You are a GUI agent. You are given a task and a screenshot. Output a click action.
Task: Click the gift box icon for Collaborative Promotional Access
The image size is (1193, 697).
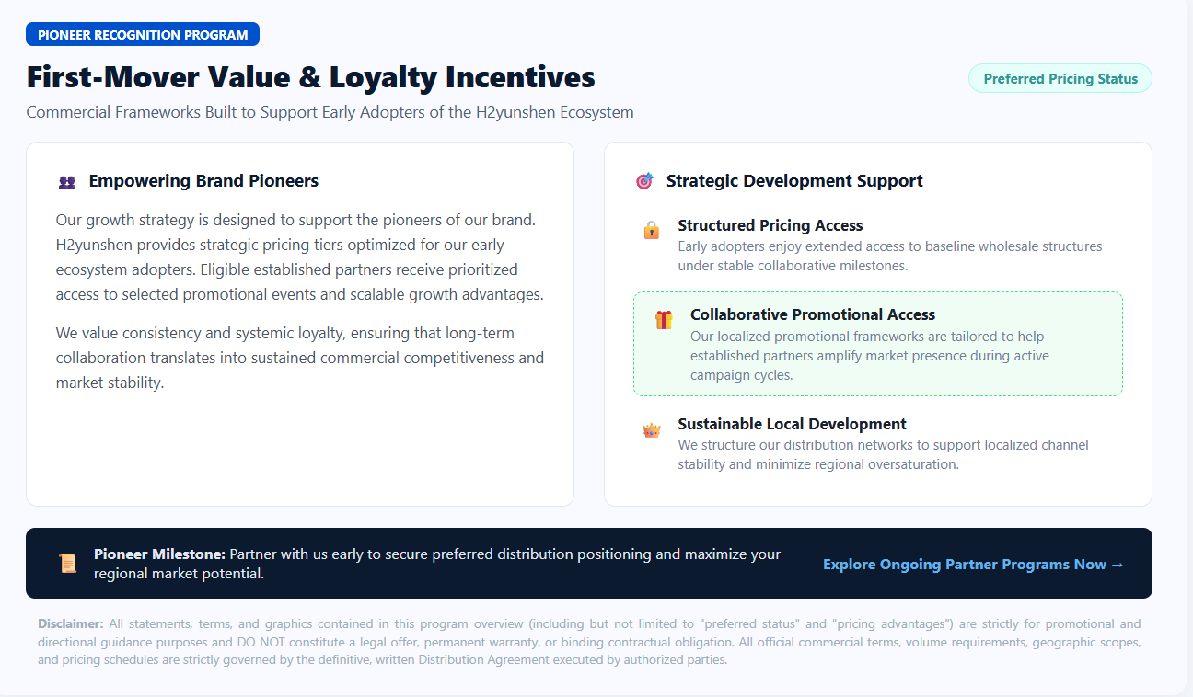point(664,320)
